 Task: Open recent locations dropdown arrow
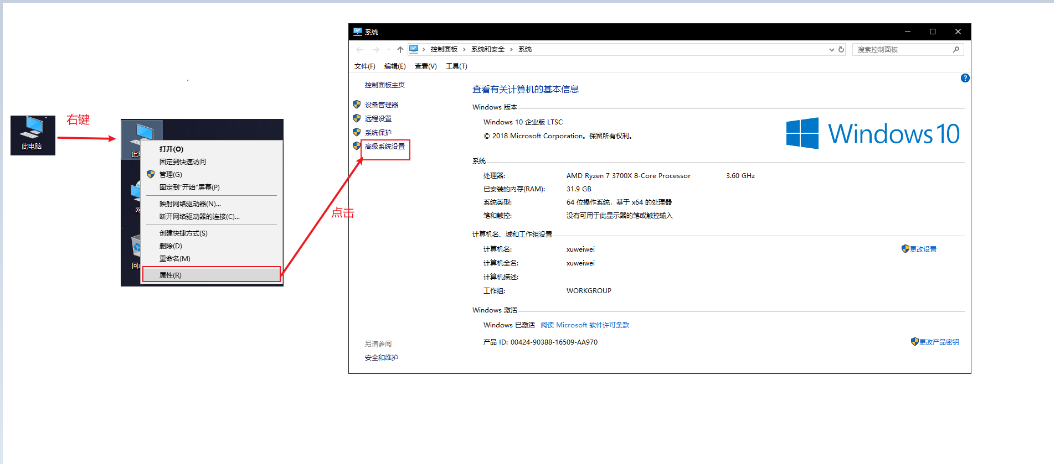389,49
